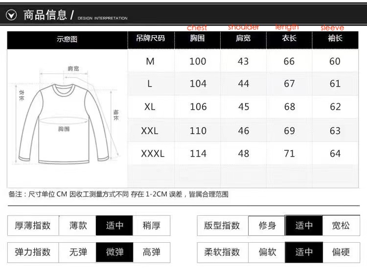Image resolution: width=367 pixels, height=277 pixels.
Task: Select the XXL size row label
Action: pyautogui.click(x=150, y=131)
